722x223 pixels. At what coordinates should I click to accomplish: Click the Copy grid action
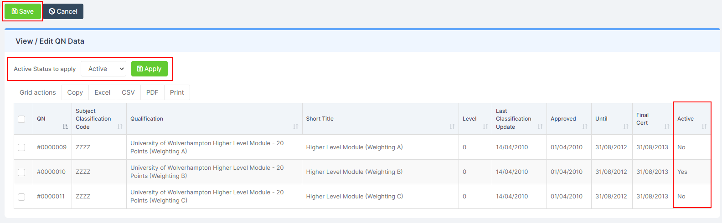(x=75, y=92)
